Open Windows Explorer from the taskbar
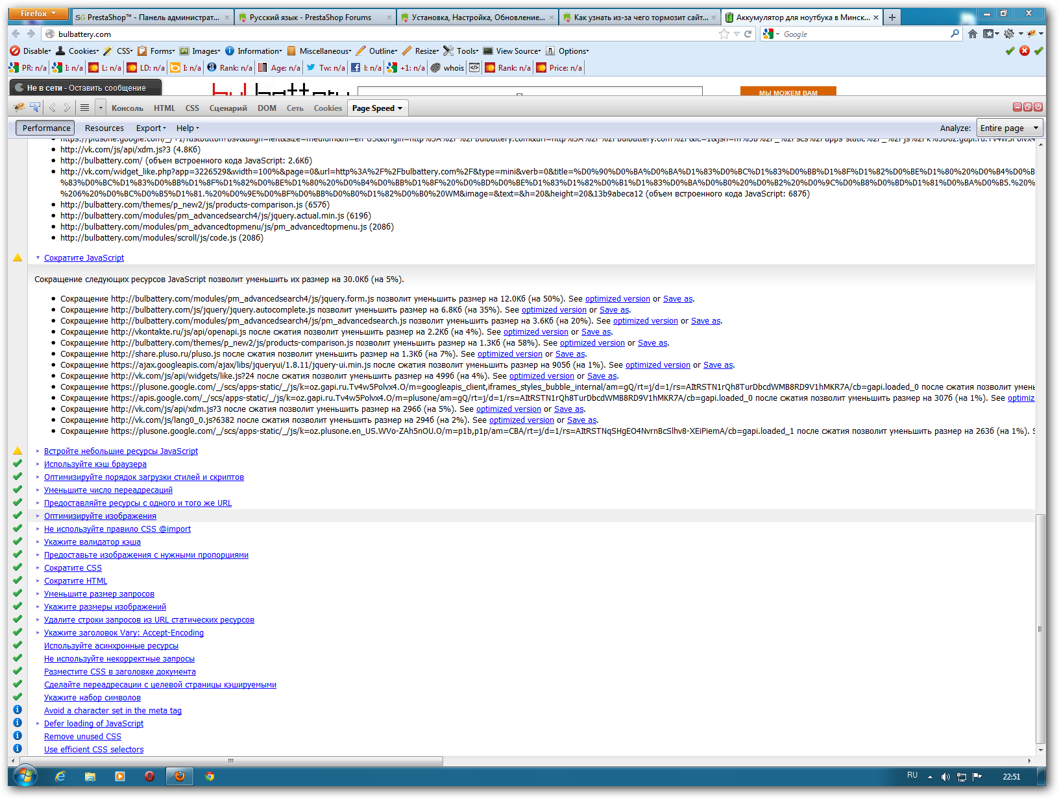Screen dimensions: 1059x799 click(x=90, y=776)
